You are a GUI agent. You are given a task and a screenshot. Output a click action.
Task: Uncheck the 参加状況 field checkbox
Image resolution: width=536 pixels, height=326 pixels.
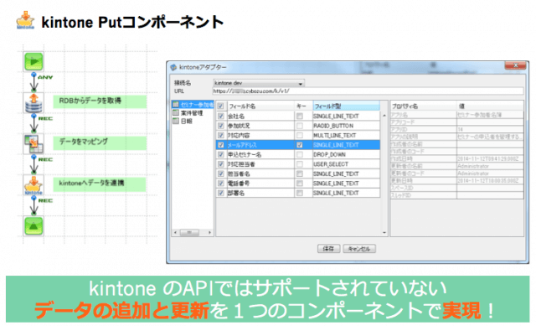221,126
